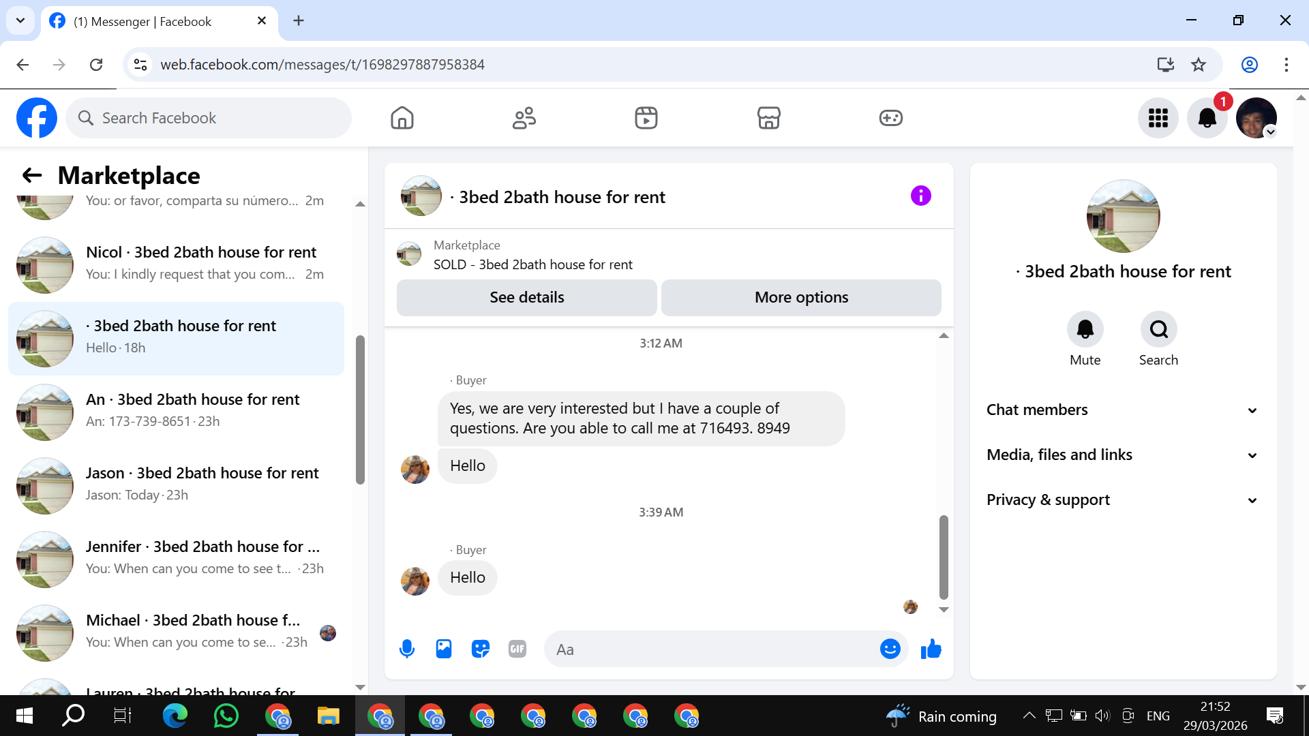Mute this conversation bell button
The image size is (1309, 736).
coord(1085,330)
